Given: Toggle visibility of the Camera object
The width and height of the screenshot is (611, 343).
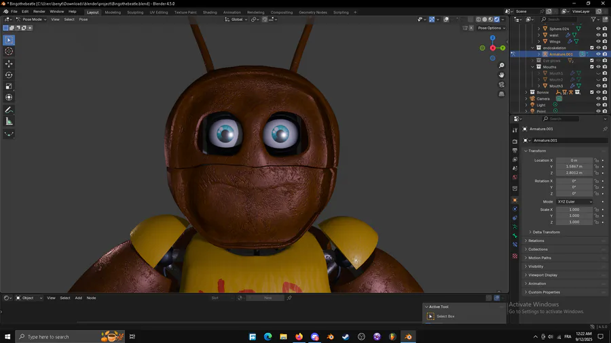Looking at the screenshot, I should pos(598,99).
